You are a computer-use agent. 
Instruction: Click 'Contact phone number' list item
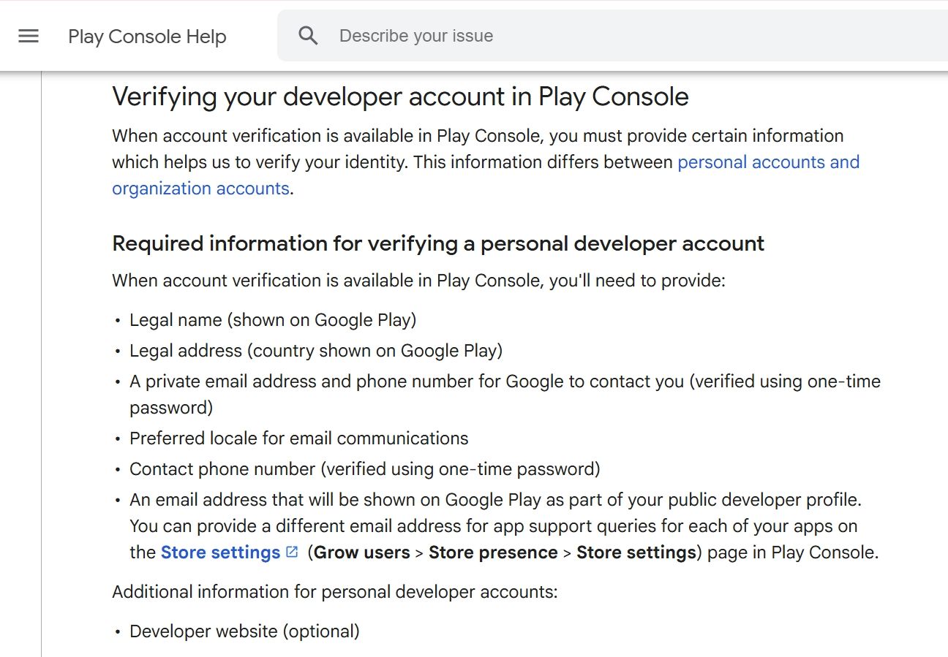pyautogui.click(x=364, y=469)
